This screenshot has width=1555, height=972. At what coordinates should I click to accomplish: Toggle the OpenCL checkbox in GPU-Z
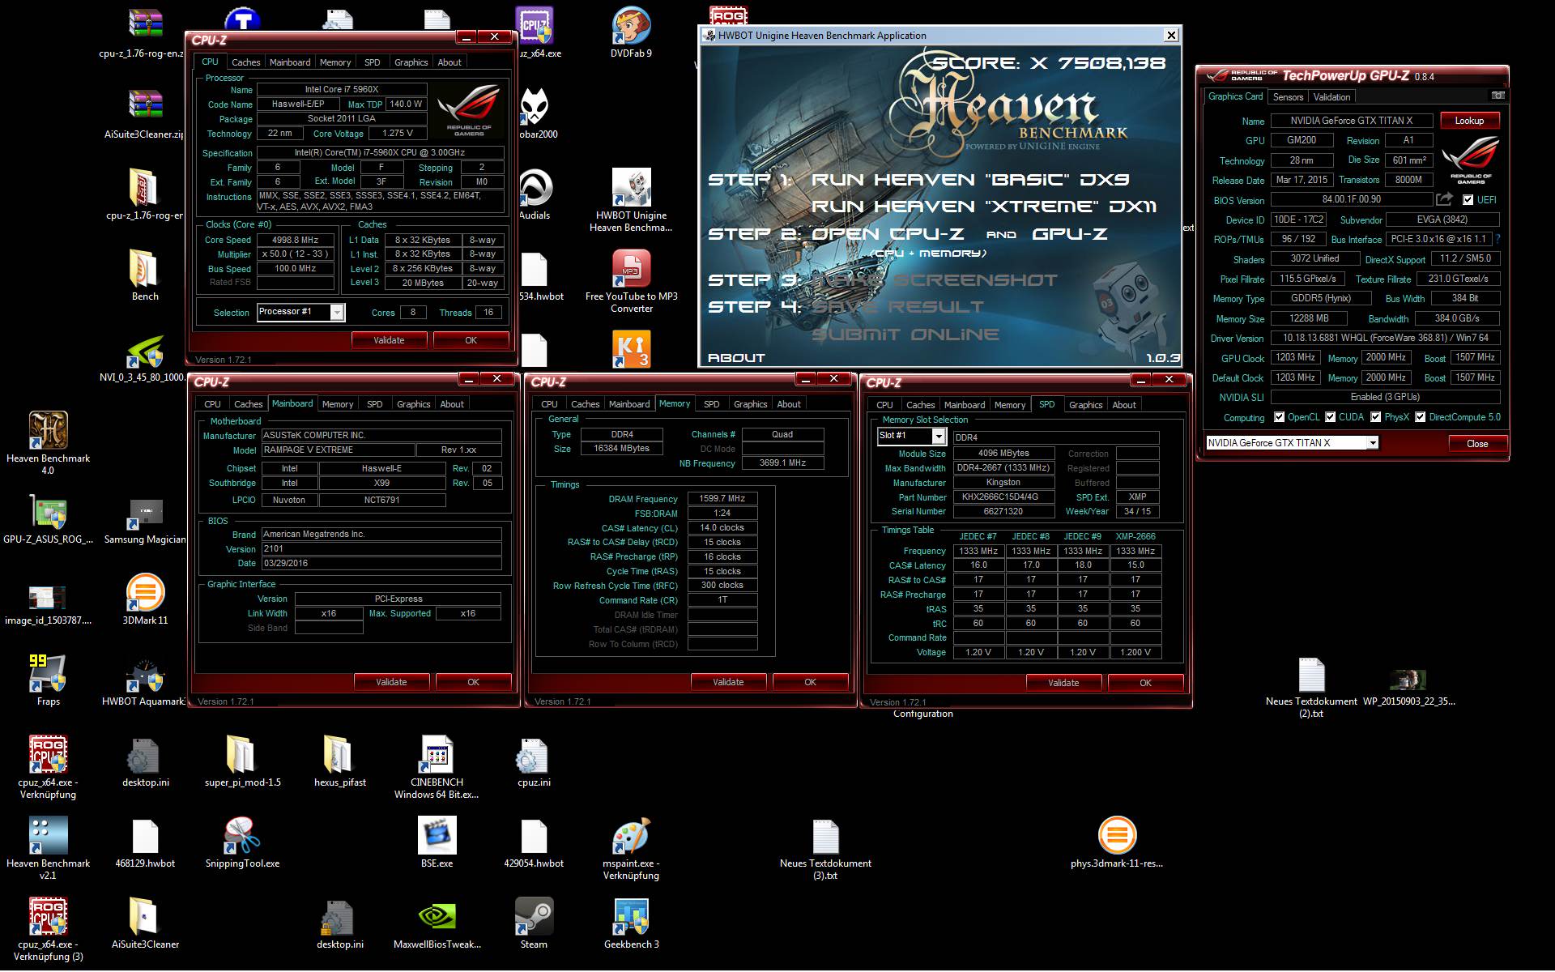coord(1279,417)
